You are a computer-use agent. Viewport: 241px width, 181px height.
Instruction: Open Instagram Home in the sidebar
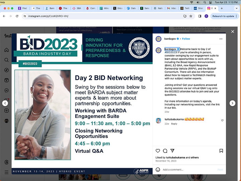tap(6, 50)
